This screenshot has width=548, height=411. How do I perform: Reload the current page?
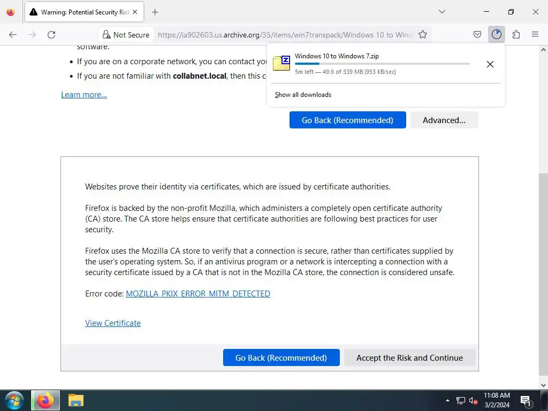[51, 35]
